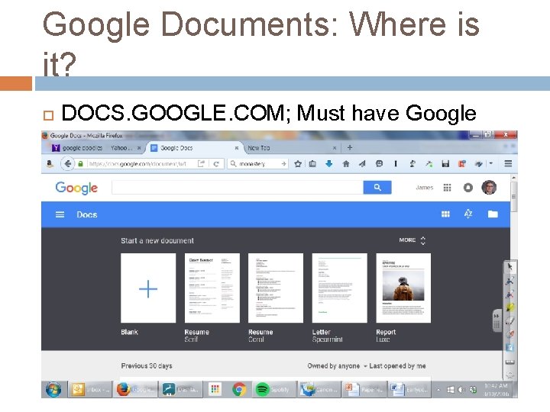
Task: Open the Google apps grid launcher
Action: 447,188
